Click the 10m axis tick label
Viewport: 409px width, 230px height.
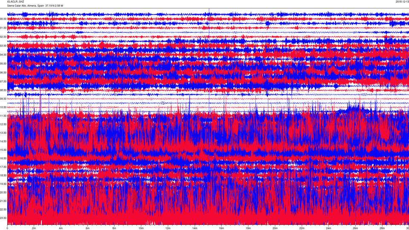141,228
